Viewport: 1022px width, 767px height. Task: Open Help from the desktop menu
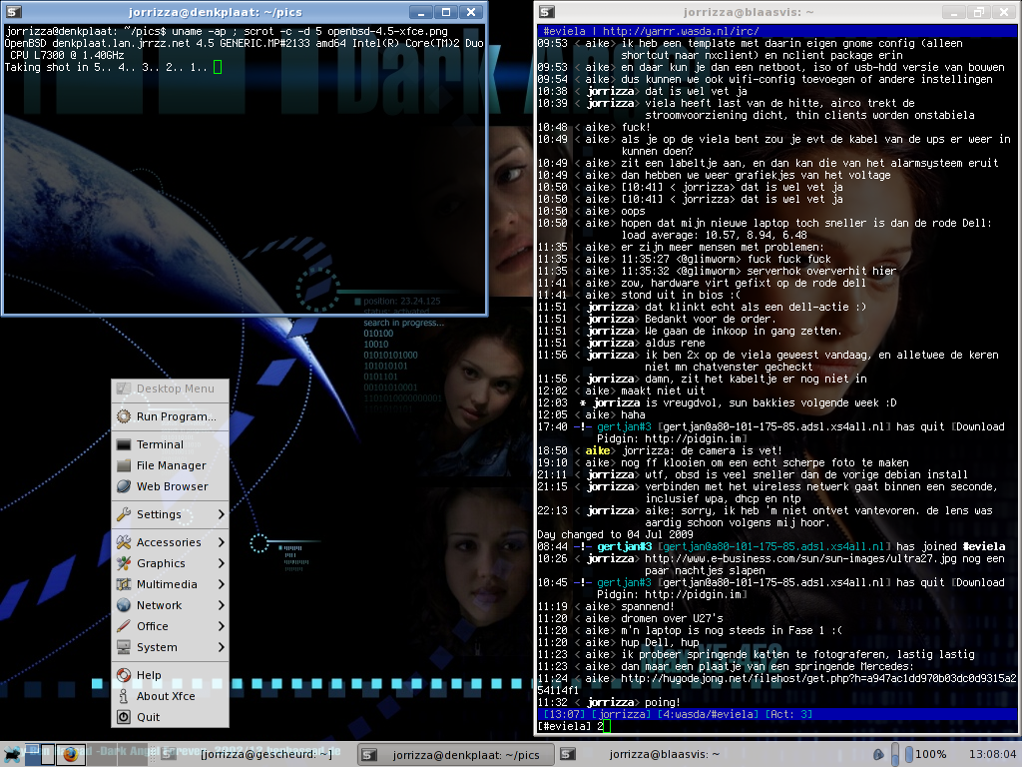(170, 675)
